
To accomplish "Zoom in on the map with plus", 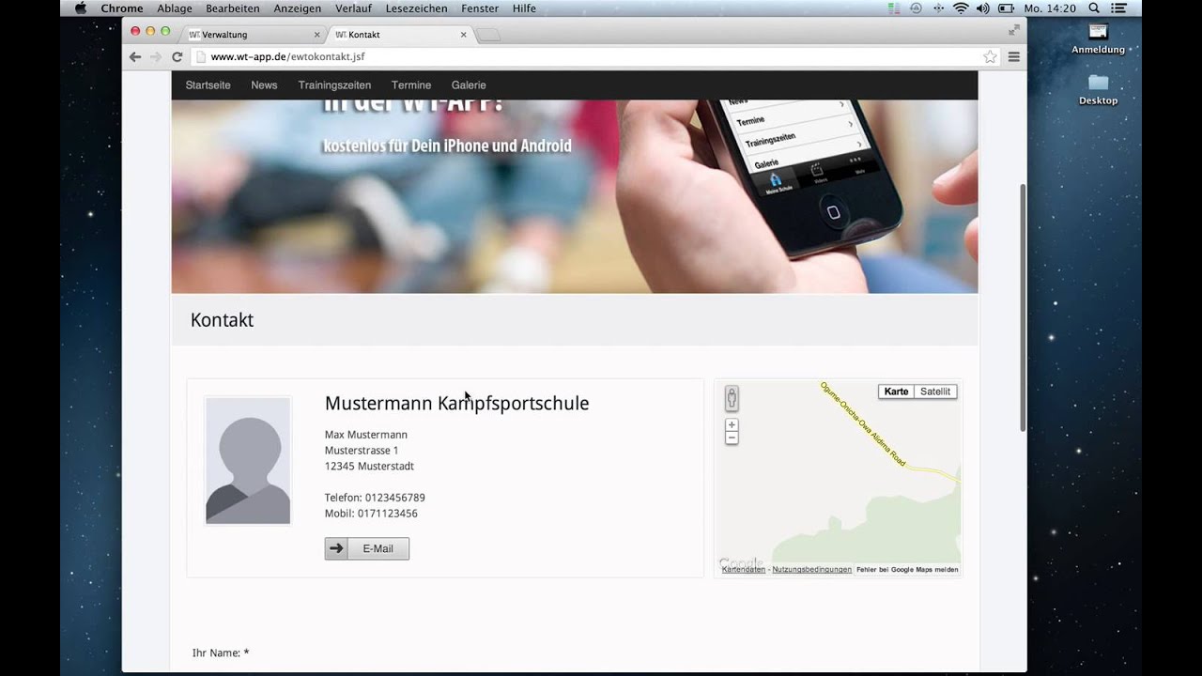I will pyautogui.click(x=732, y=425).
